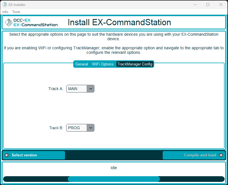Close the EX-Installer window
Screen dimensions: 228x185
coord(221,5)
